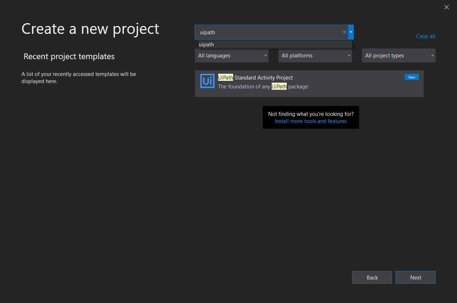Click the Install more tools and features link

point(311,121)
